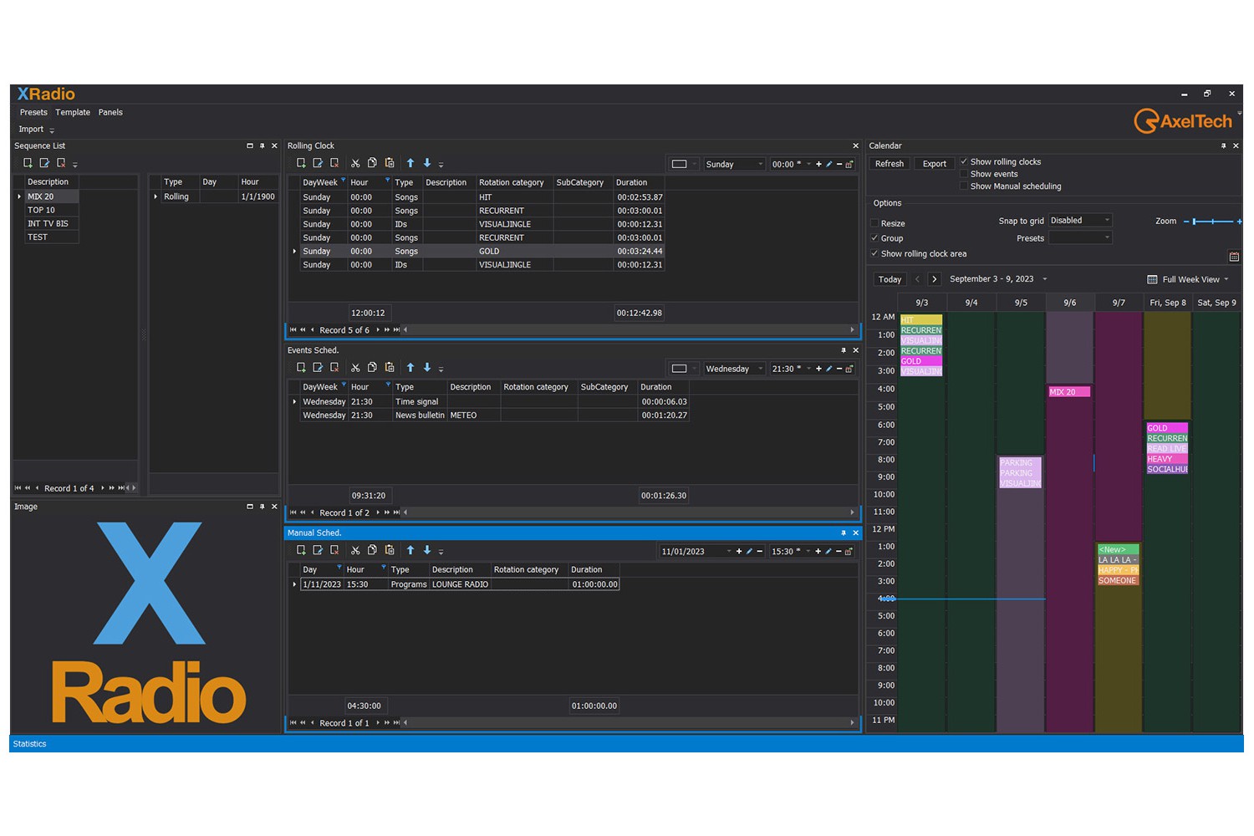Click the edit record icon in Sequence List

point(44,163)
